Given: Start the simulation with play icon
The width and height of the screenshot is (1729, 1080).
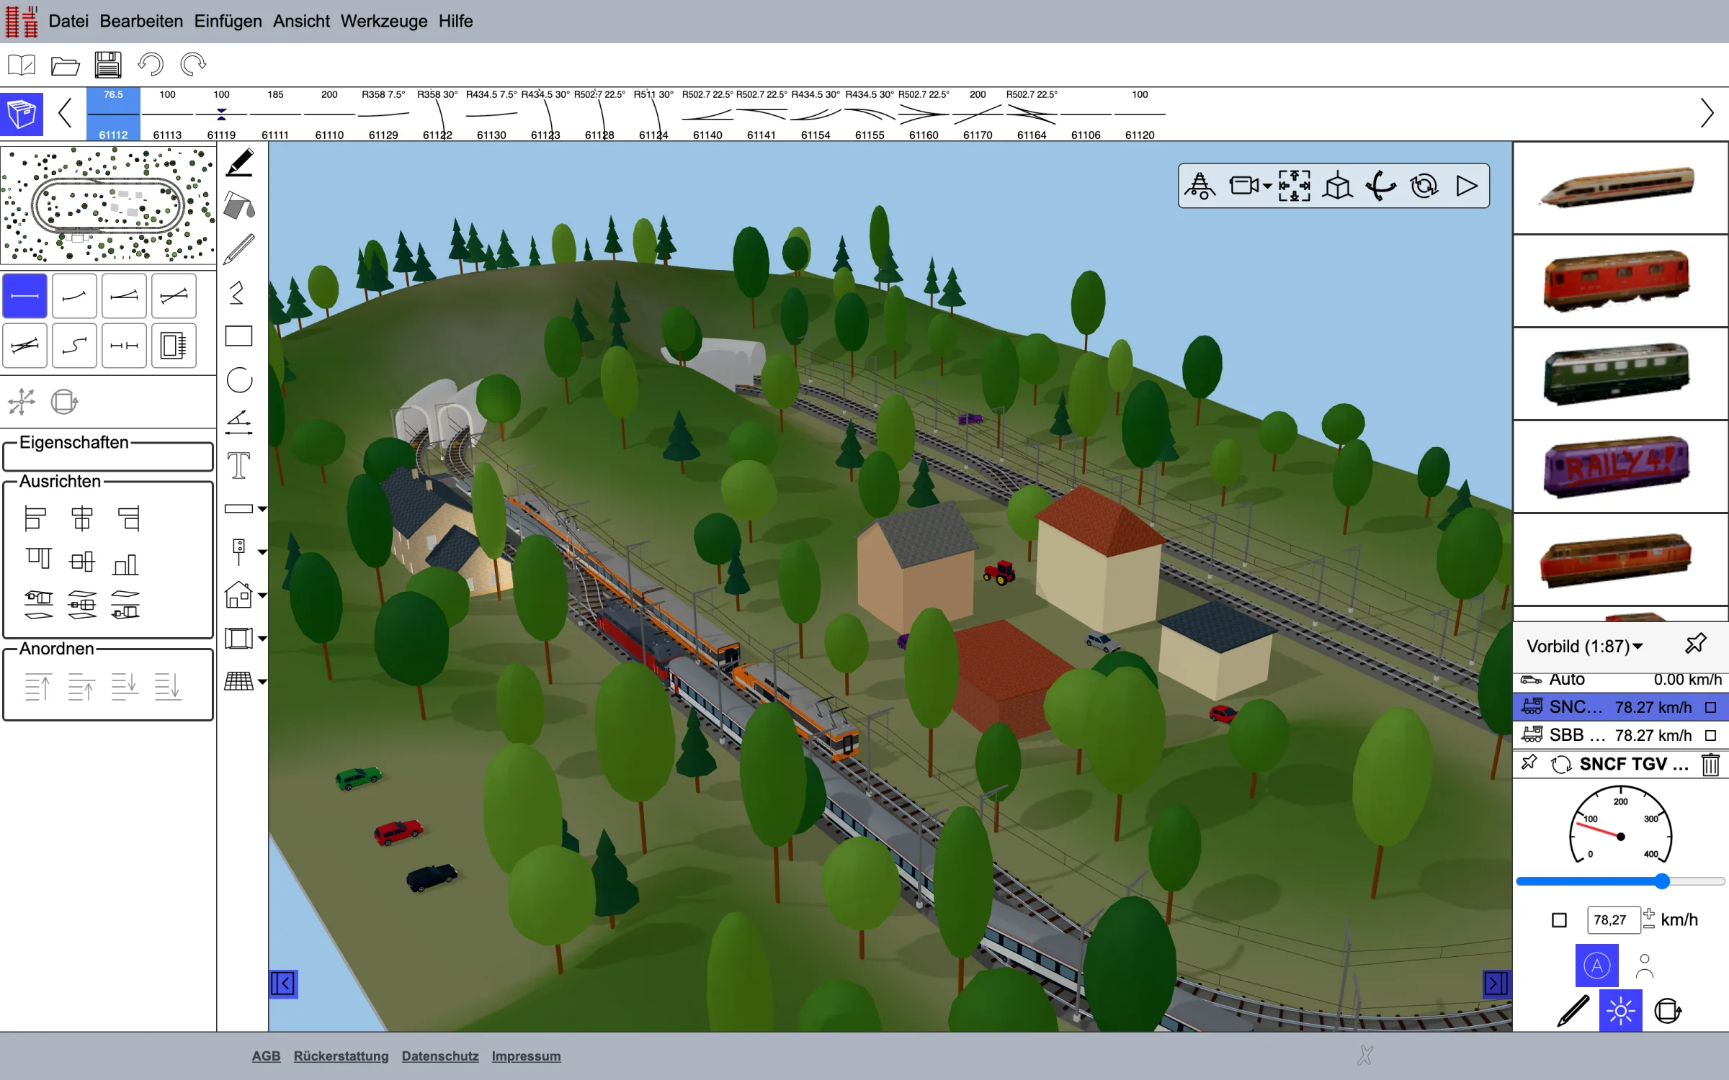Looking at the screenshot, I should pyautogui.click(x=1467, y=186).
